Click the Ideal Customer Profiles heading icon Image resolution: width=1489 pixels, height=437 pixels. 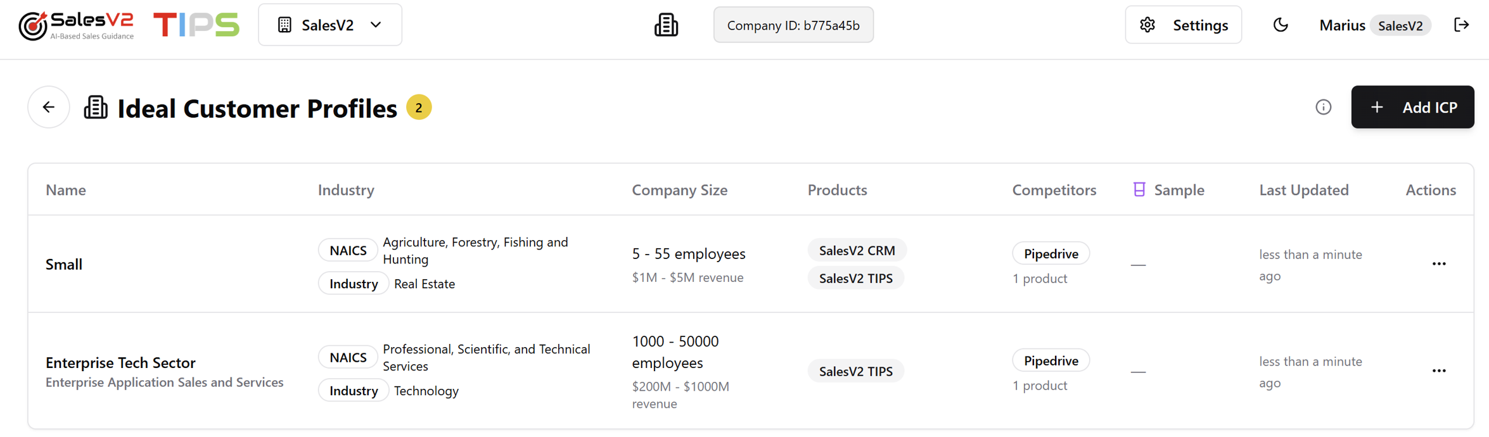[x=96, y=107]
